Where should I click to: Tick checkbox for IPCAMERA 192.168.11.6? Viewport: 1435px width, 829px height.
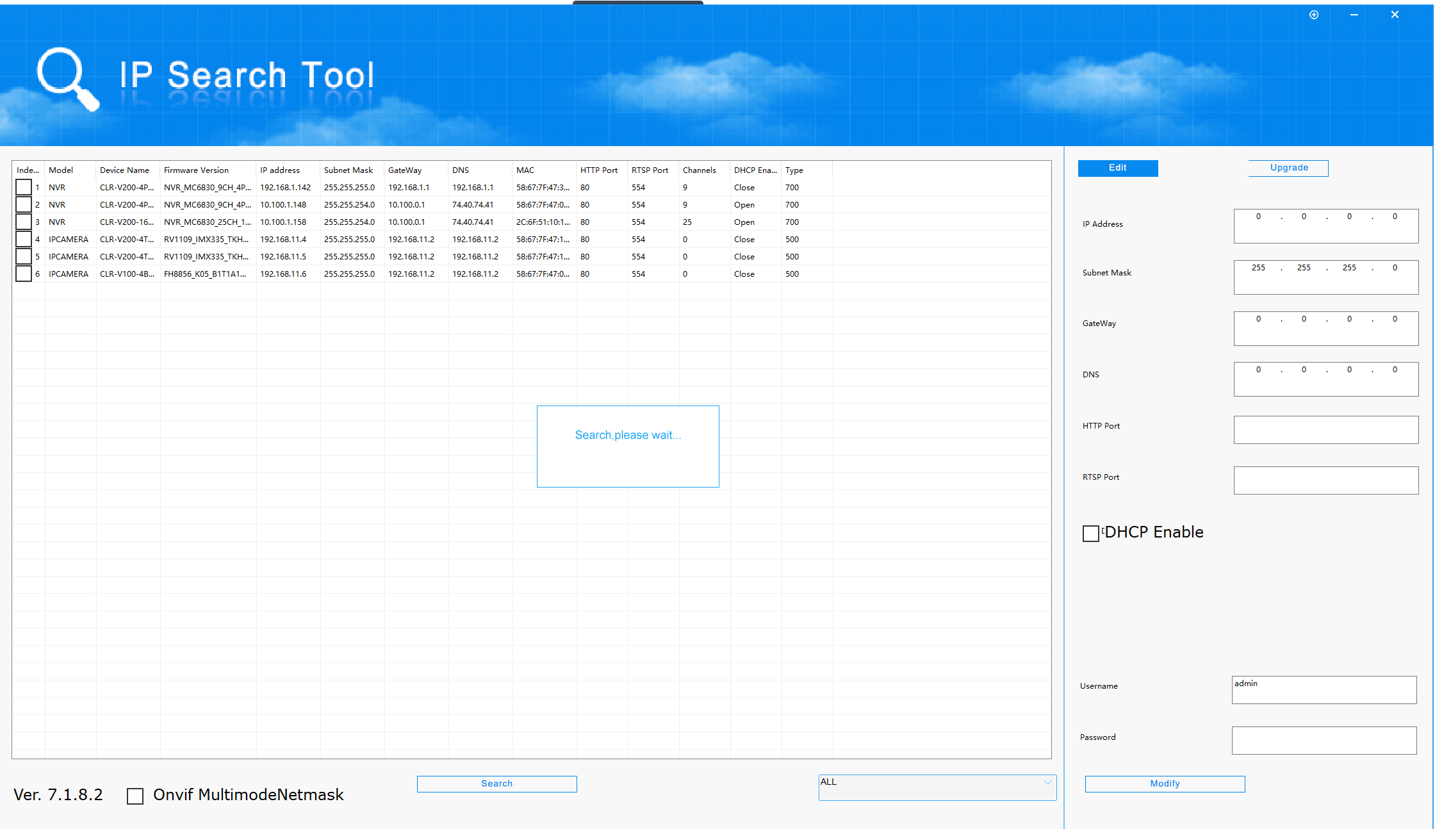pyautogui.click(x=24, y=274)
